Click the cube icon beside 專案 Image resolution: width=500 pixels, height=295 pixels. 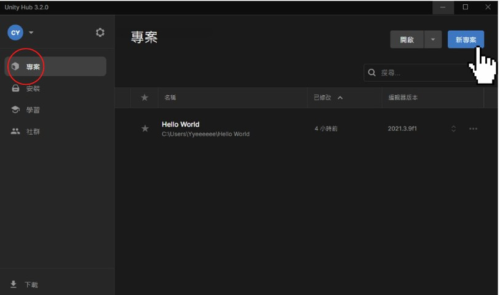coord(15,66)
